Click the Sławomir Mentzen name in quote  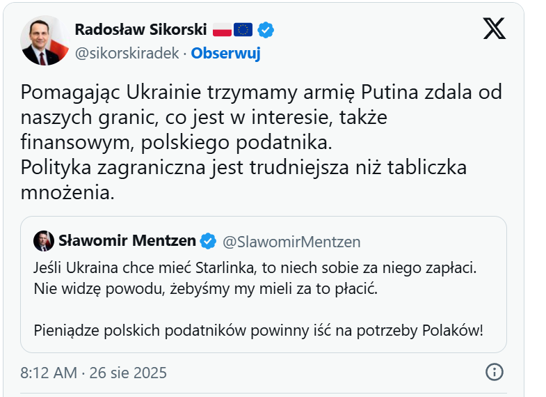(127, 242)
